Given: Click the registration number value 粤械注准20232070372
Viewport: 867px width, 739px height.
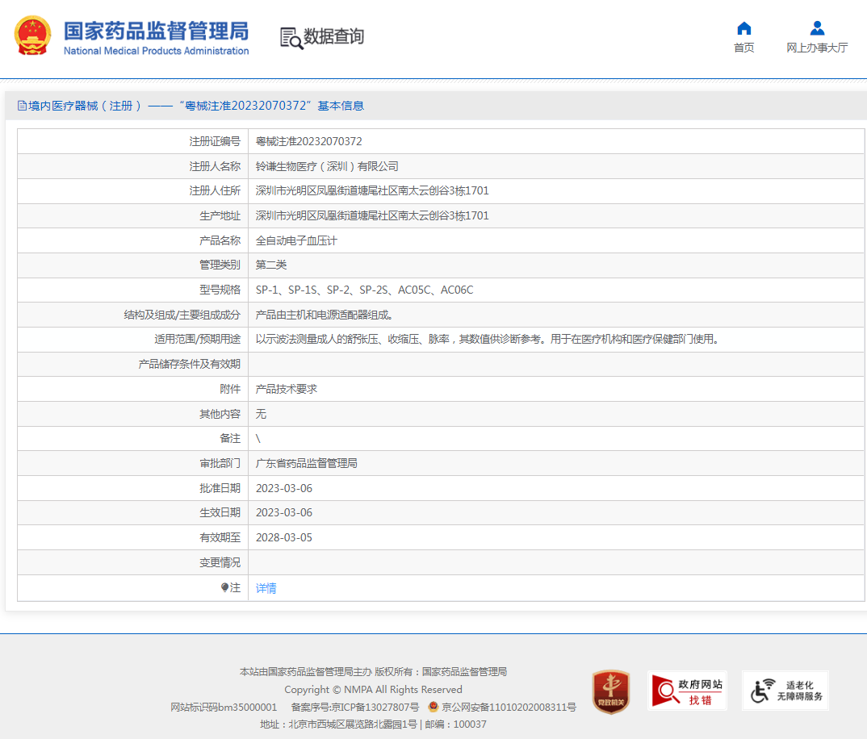Looking at the screenshot, I should 308,141.
